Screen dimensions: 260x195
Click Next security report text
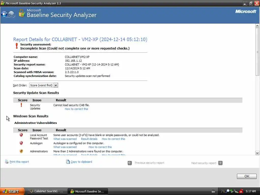point(204,163)
